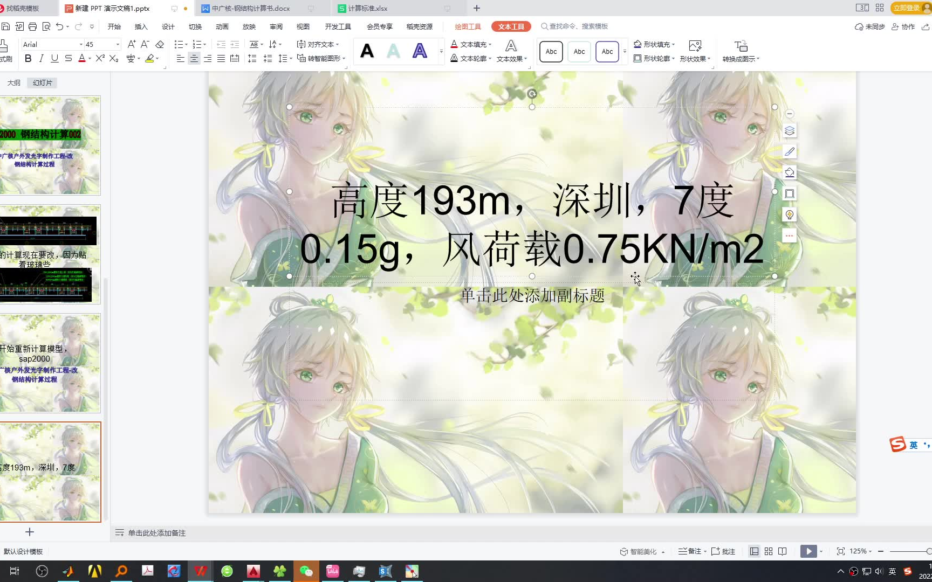
Task: Increase font size with A+ icon
Action: tap(131, 44)
